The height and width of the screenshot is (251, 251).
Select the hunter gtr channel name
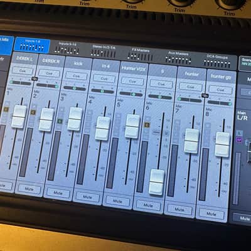[221, 77]
